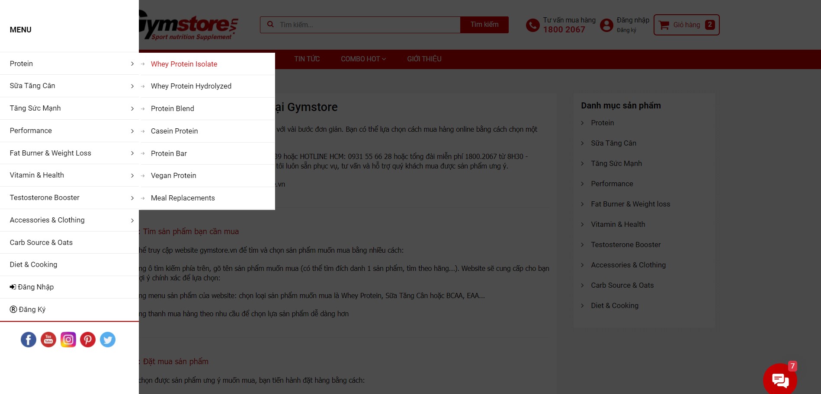This screenshot has height=394, width=821.
Task: Click the Đăng nhập header link
Action: 633,20
